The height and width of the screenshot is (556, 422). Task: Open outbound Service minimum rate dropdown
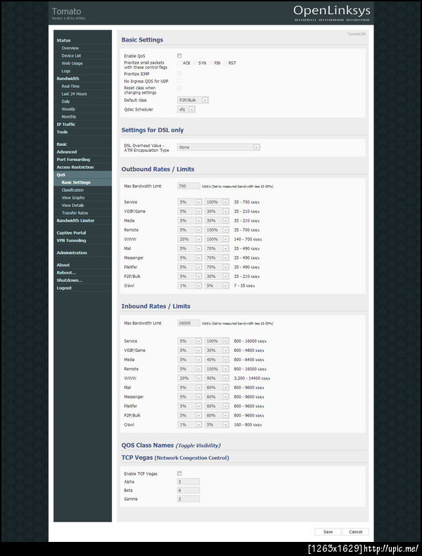coord(190,202)
